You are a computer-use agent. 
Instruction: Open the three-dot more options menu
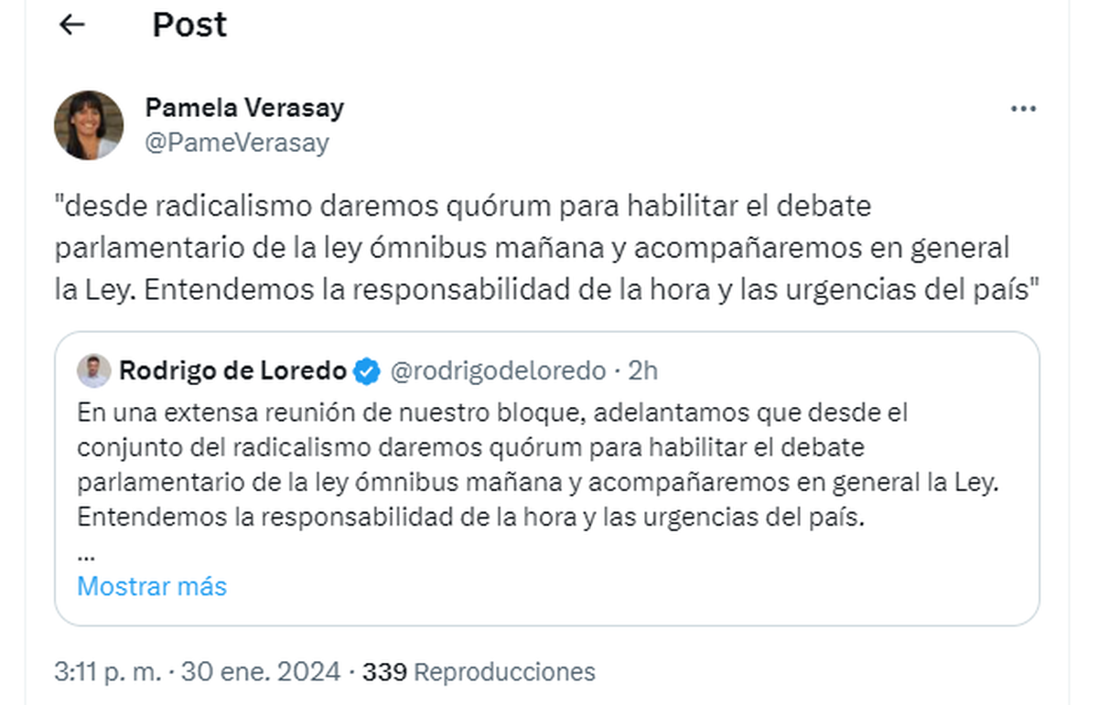point(1022,109)
